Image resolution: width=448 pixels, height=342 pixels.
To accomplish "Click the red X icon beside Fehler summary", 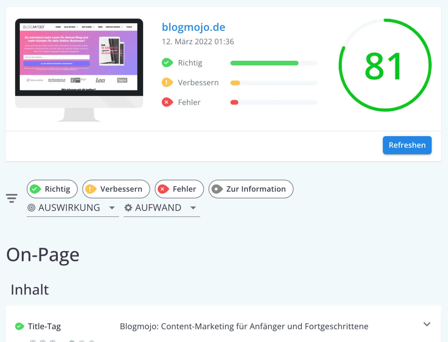I will [167, 102].
